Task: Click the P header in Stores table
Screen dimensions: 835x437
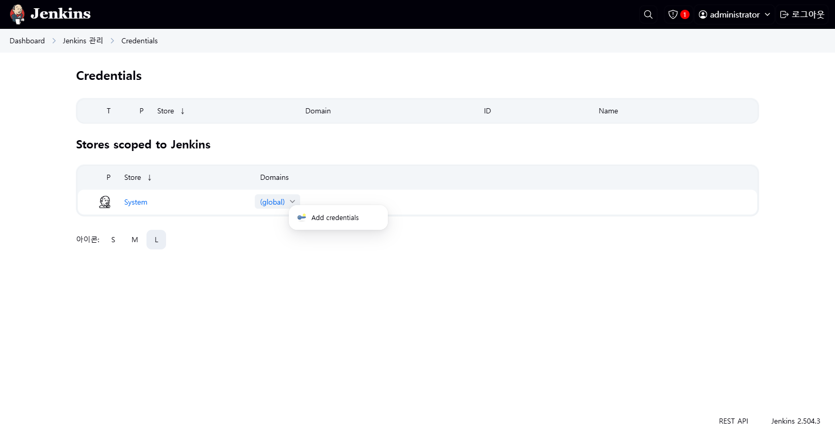Action: (108, 177)
